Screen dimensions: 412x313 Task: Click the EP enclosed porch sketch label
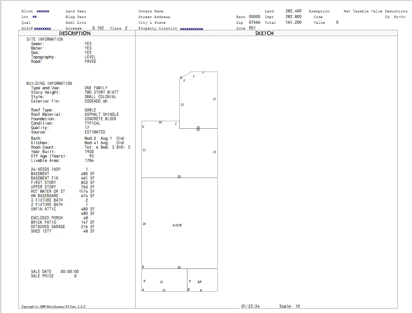pyautogui.click(x=199, y=282)
